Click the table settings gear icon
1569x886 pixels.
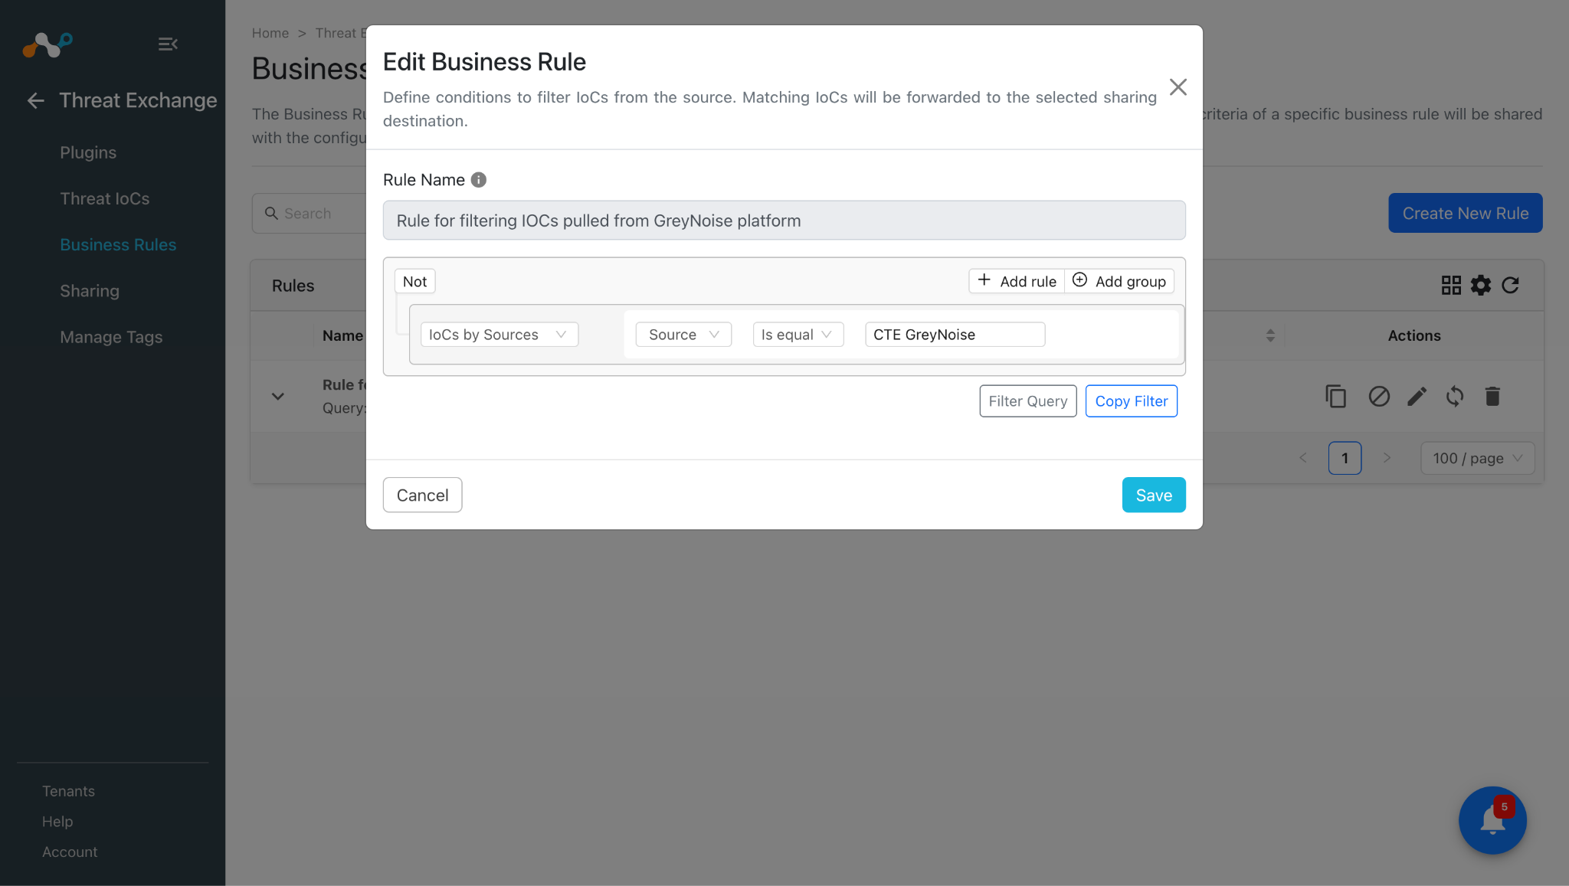click(1480, 285)
